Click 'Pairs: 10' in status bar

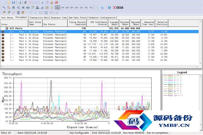click(6, 133)
